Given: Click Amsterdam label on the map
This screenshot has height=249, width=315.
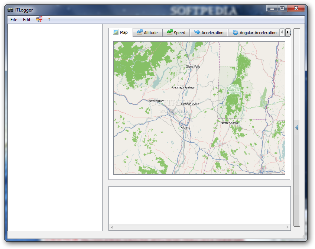Looking at the screenshot, I should point(156,101).
